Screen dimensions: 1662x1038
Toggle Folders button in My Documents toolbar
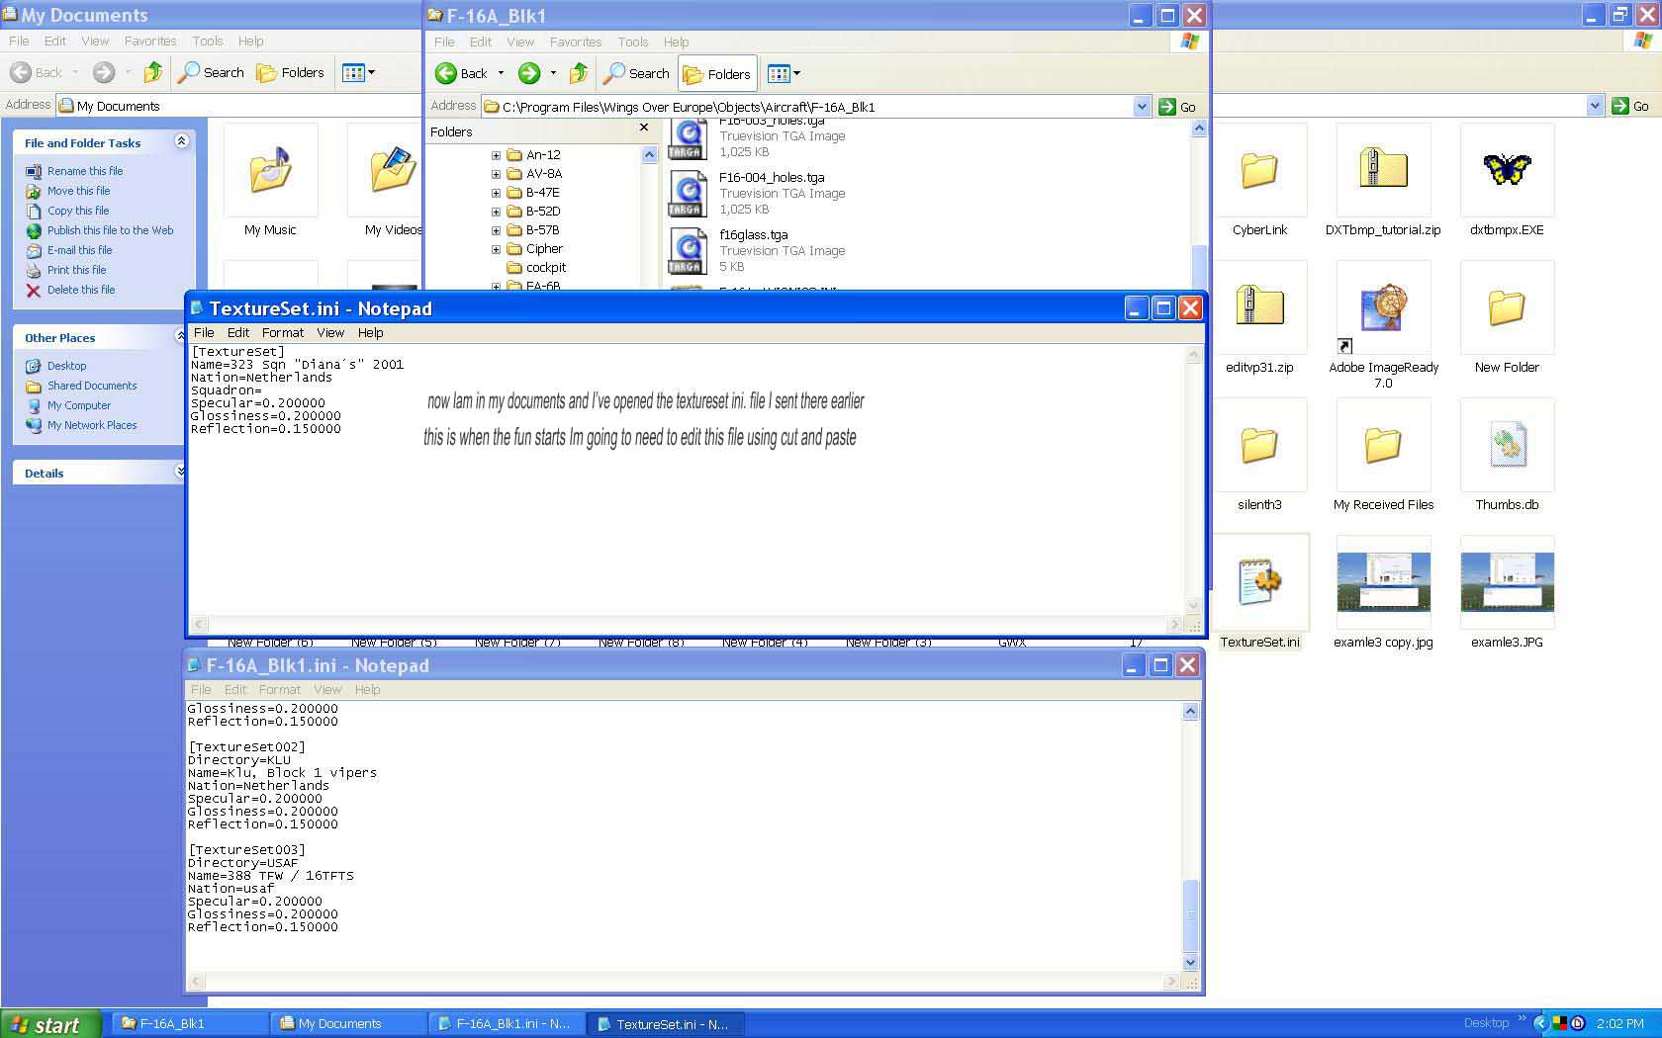click(290, 72)
